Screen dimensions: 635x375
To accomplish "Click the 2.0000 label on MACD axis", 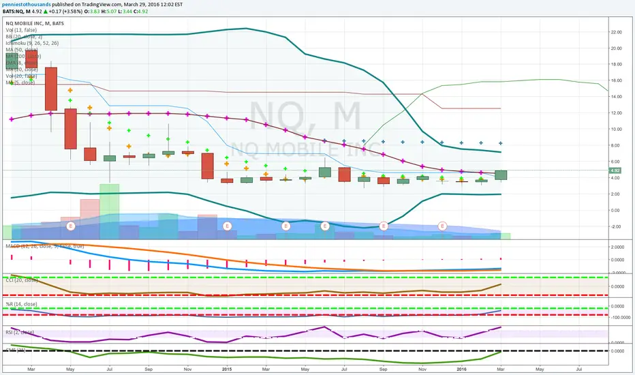I will click(619, 247).
